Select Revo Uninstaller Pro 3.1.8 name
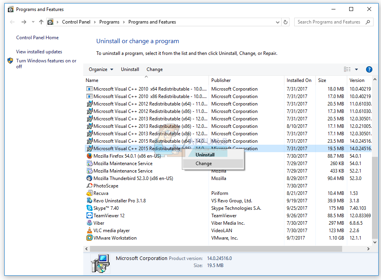 click(119, 201)
